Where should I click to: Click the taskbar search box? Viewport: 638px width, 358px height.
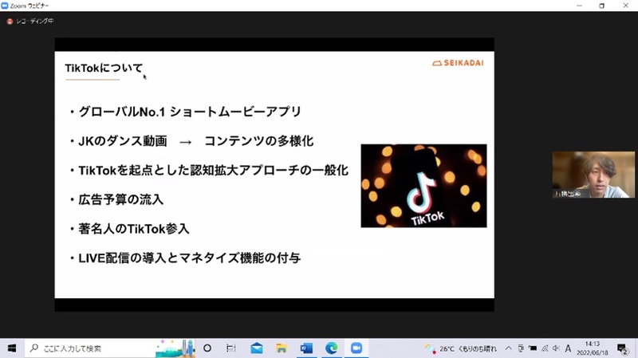pyautogui.click(x=110, y=348)
